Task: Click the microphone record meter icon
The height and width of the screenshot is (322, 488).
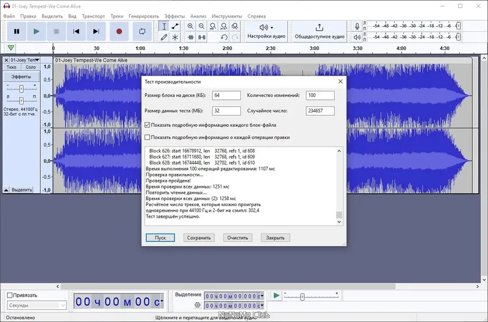Action: (x=357, y=26)
